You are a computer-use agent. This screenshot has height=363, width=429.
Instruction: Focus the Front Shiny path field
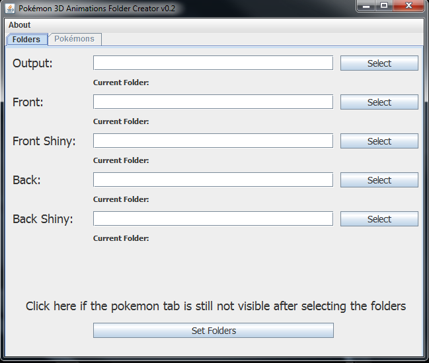[x=213, y=141]
